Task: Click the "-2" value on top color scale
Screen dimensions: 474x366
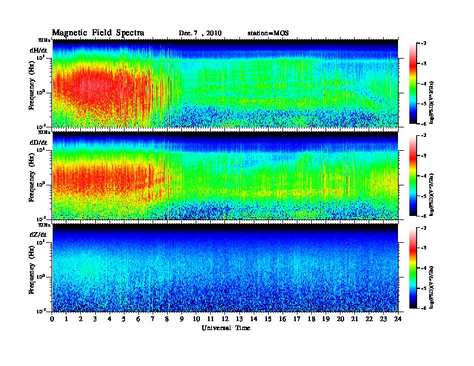Action: pyautogui.click(x=424, y=44)
